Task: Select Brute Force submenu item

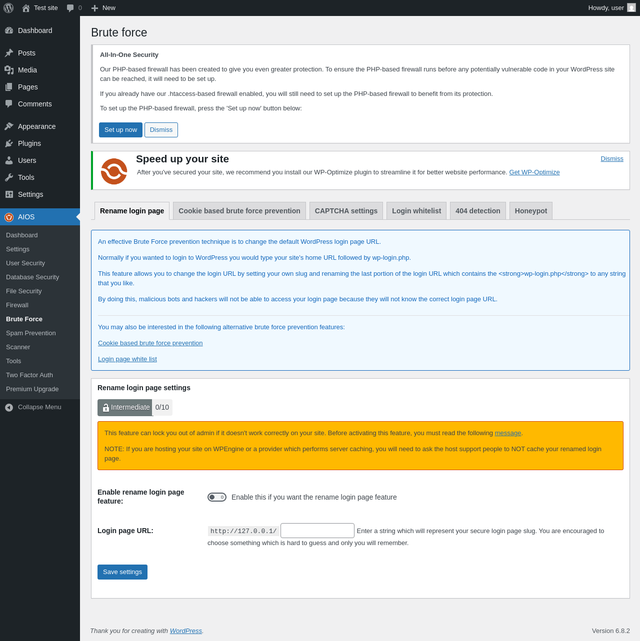Action: coord(40,319)
